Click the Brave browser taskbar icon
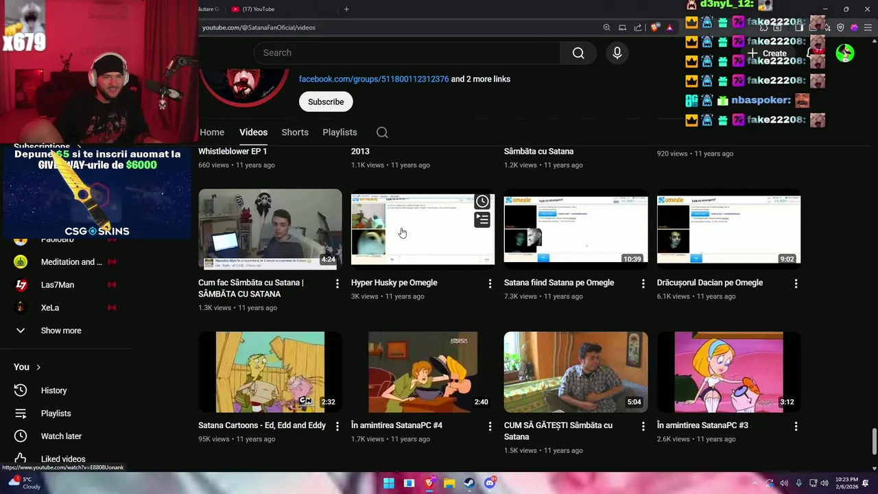878x494 pixels. 429,483
